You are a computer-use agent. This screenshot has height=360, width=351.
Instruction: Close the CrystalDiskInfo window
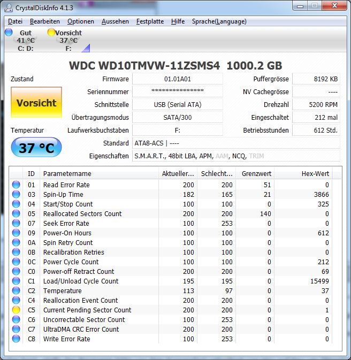click(334, 6)
